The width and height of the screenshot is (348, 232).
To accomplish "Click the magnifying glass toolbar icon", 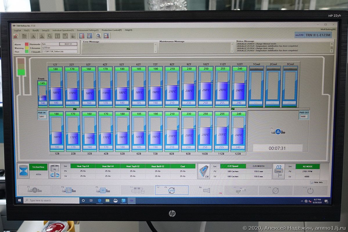I will pyautogui.click(x=98, y=36).
